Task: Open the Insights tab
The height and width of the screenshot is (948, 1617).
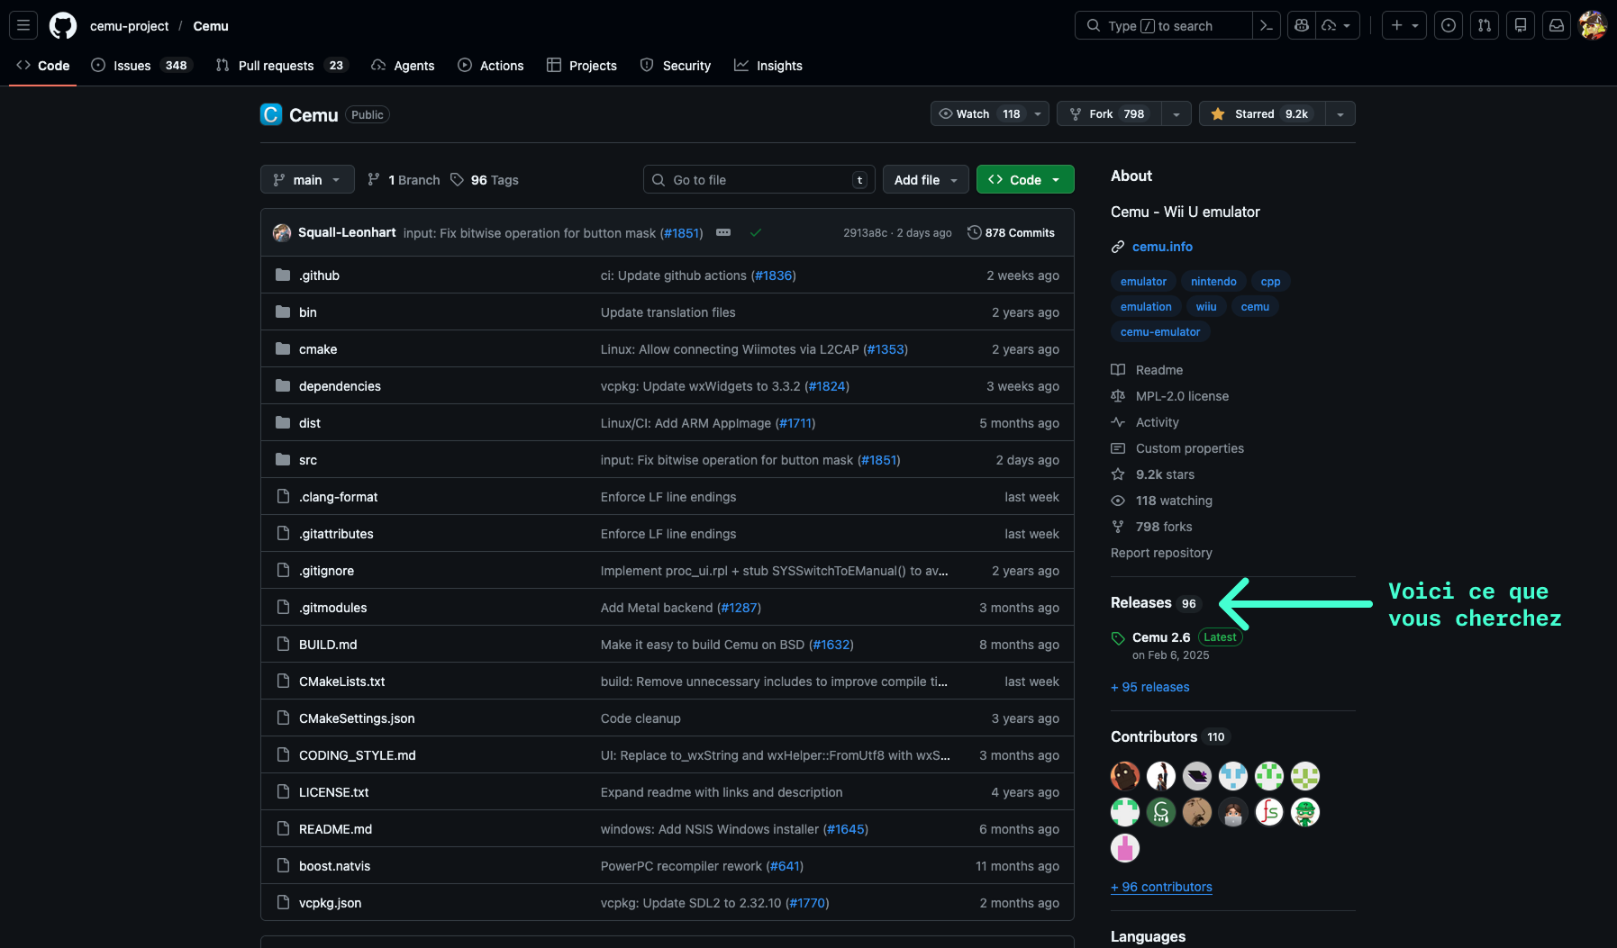Action: click(x=768, y=65)
